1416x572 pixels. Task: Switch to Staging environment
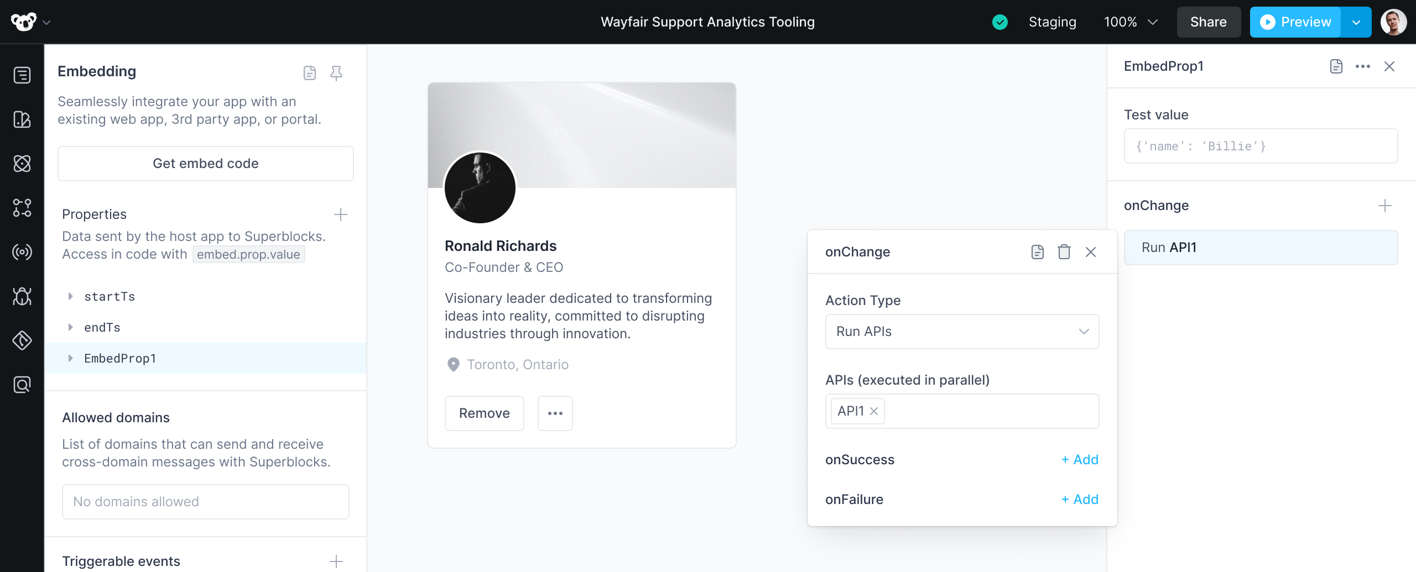pos(1052,22)
